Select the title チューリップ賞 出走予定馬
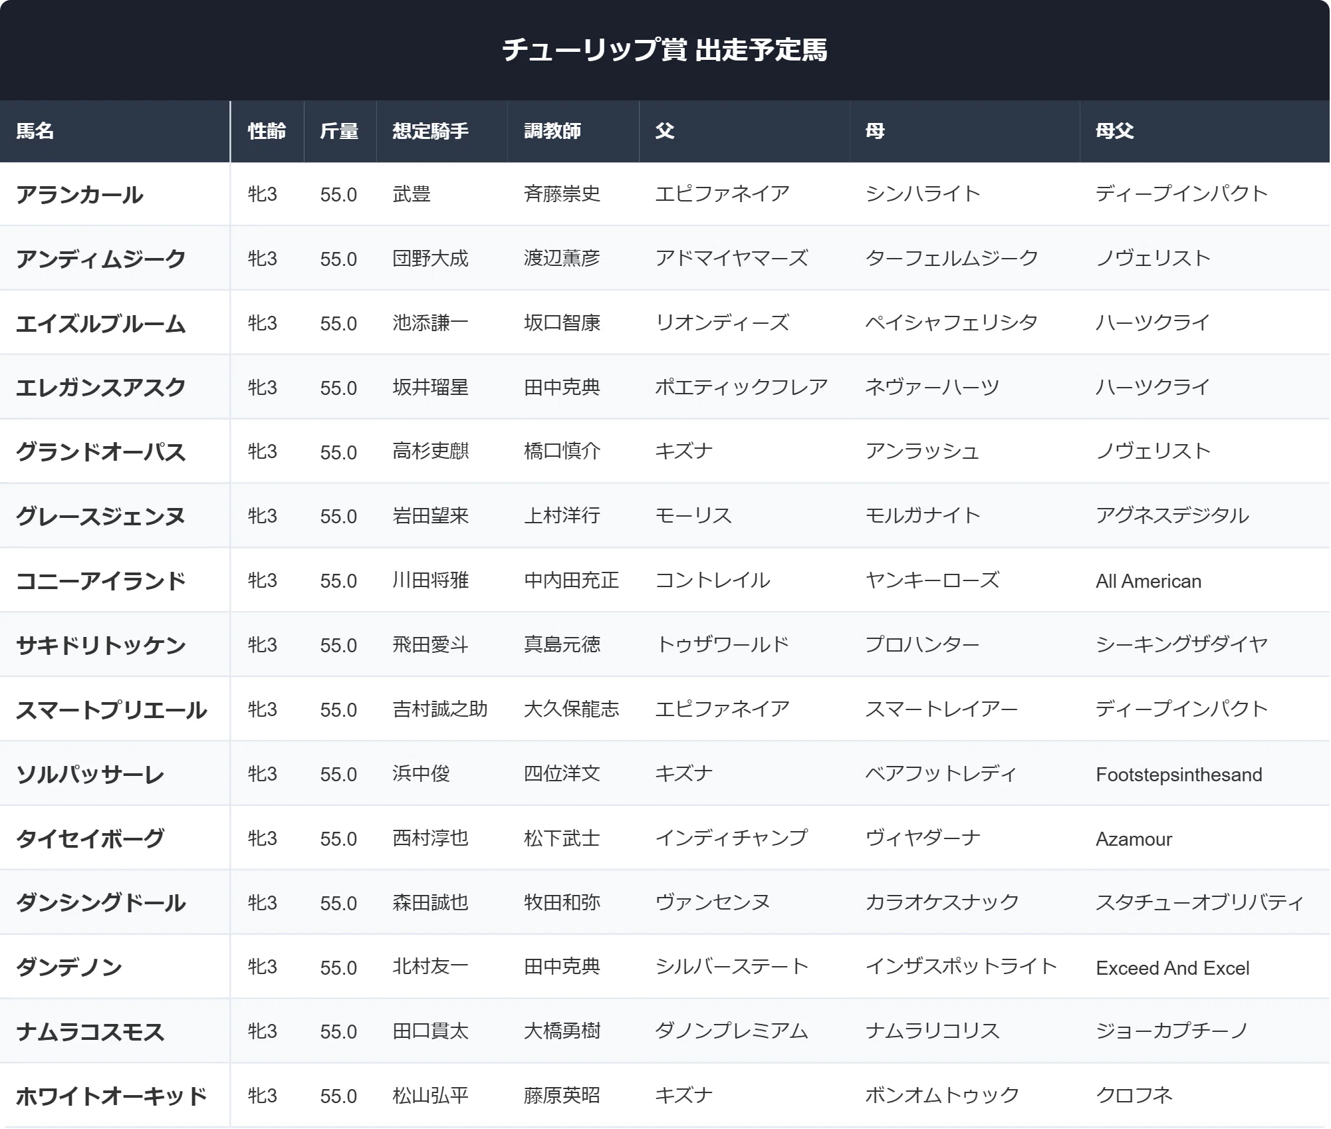The image size is (1331, 1129). [x=665, y=50]
